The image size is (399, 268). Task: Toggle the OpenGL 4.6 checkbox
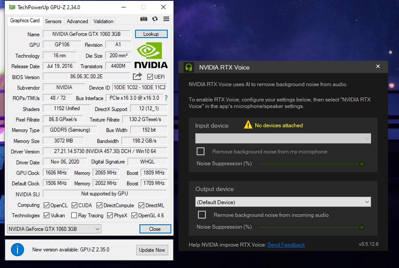(134, 215)
